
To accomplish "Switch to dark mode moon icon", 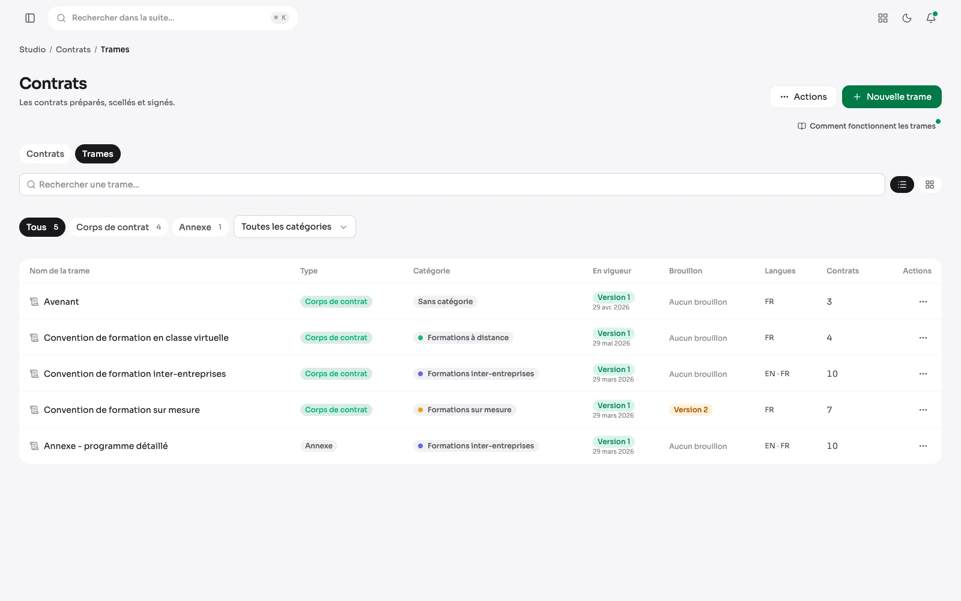I will (x=907, y=18).
